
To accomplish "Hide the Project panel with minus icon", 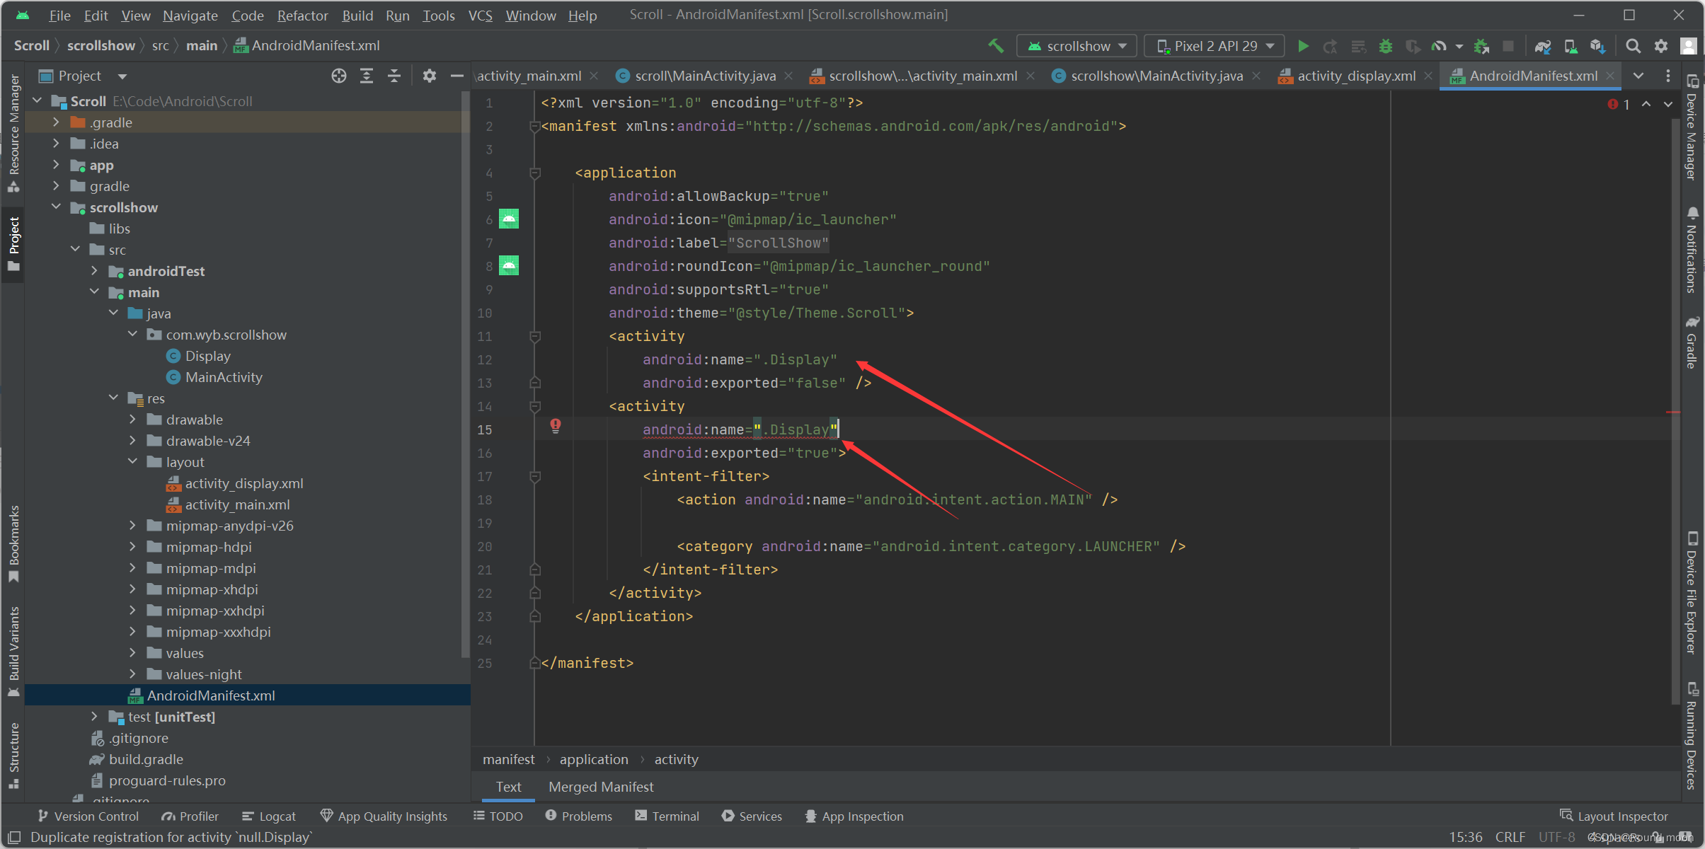I will 457,76.
